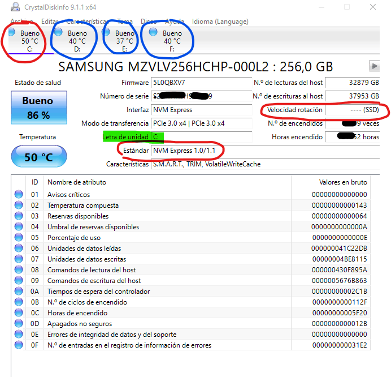Viewport: 391px width, 377px height.
Task: Click raw value 00000000031E2
Action: pos(340,345)
